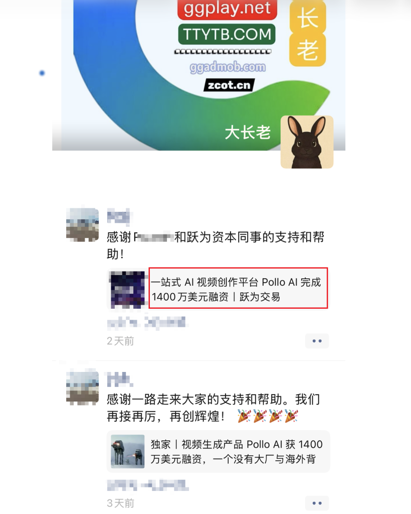The height and width of the screenshot is (514, 411).
Task: Open the 独家 视频生成产品 Pollo AI article card
Action: coord(218,451)
